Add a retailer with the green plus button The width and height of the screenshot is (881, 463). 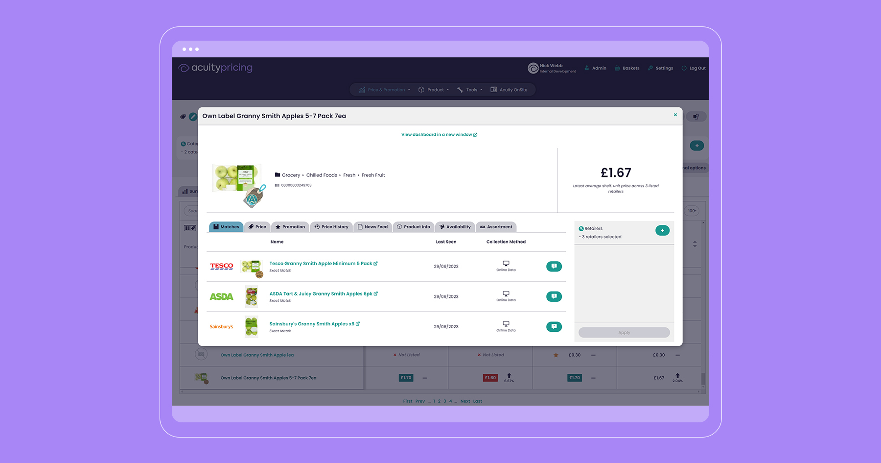(x=662, y=230)
